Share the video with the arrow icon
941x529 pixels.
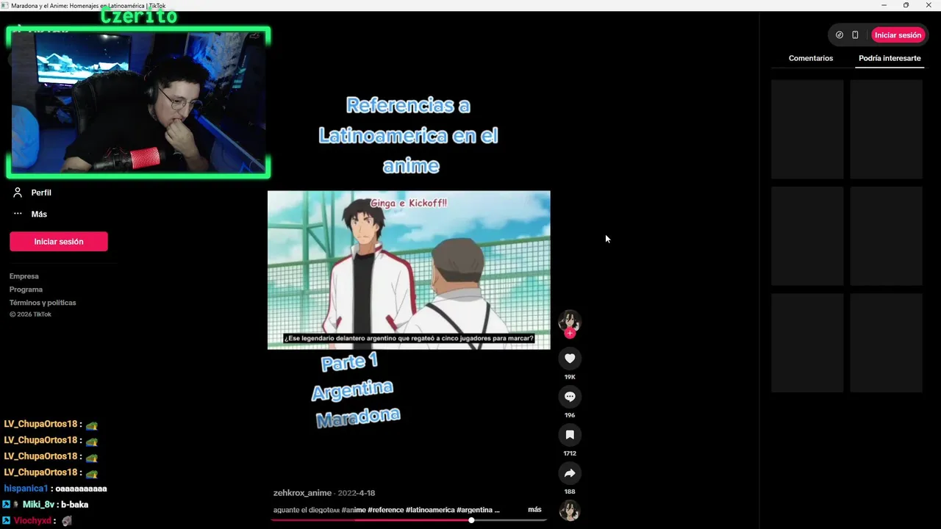point(570,473)
